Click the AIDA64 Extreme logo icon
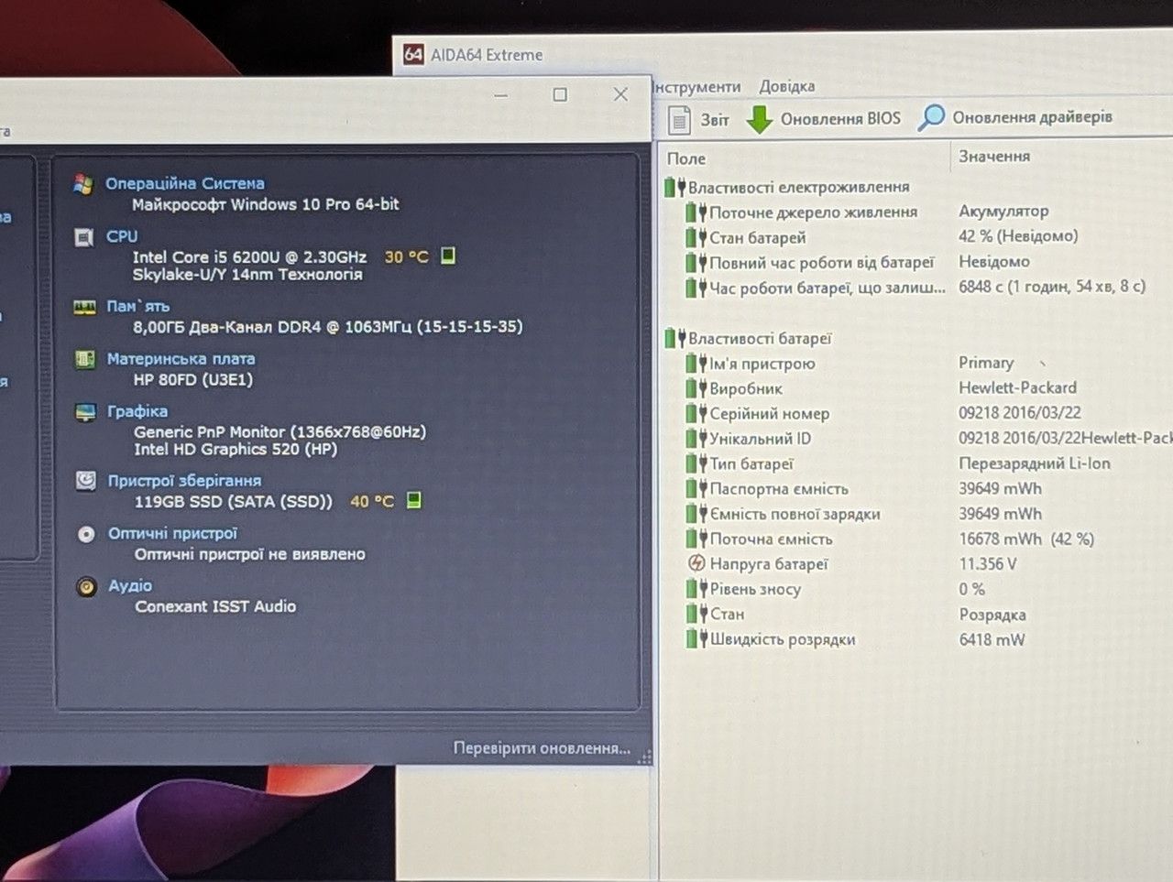The width and height of the screenshot is (1173, 882). point(414,55)
